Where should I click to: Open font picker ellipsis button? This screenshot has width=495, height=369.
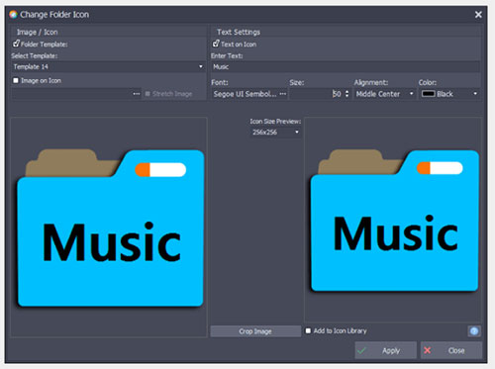point(283,94)
